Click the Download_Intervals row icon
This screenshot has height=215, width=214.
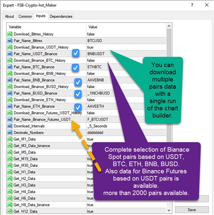click(x=10, y=126)
